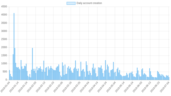This screenshot has height=96, width=171.
Task: Click the x-axis label 2019-01-04
Action: tap(5, 87)
